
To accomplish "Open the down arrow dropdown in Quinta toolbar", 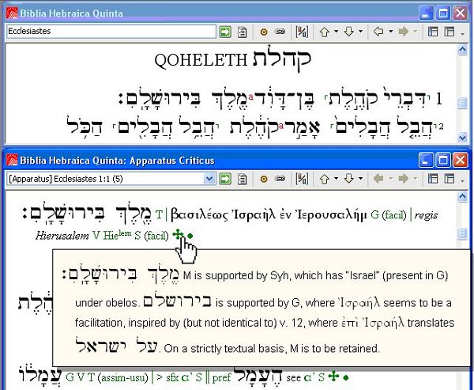I will [360, 32].
